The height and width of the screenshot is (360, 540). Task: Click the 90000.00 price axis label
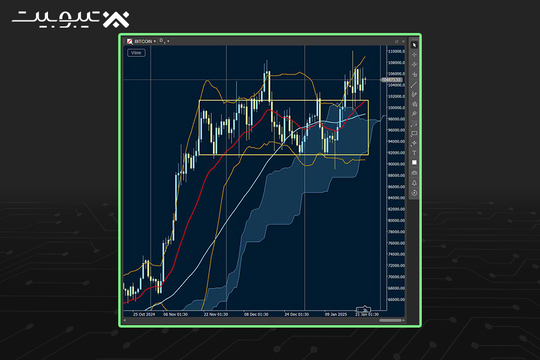coord(397,164)
